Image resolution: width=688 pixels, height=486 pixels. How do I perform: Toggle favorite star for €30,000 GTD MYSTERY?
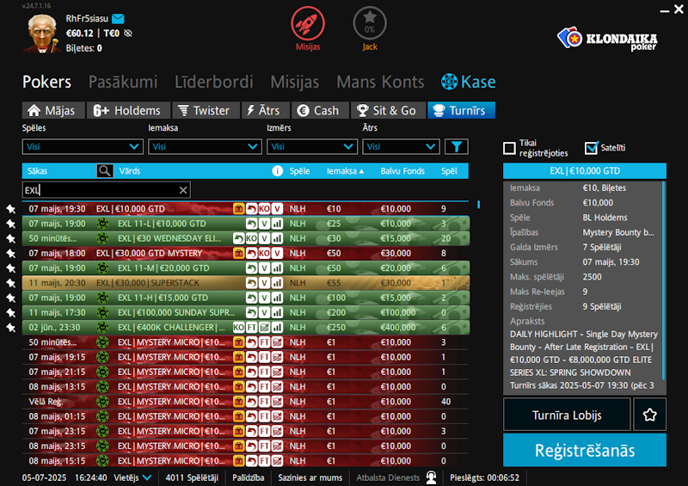point(11,253)
